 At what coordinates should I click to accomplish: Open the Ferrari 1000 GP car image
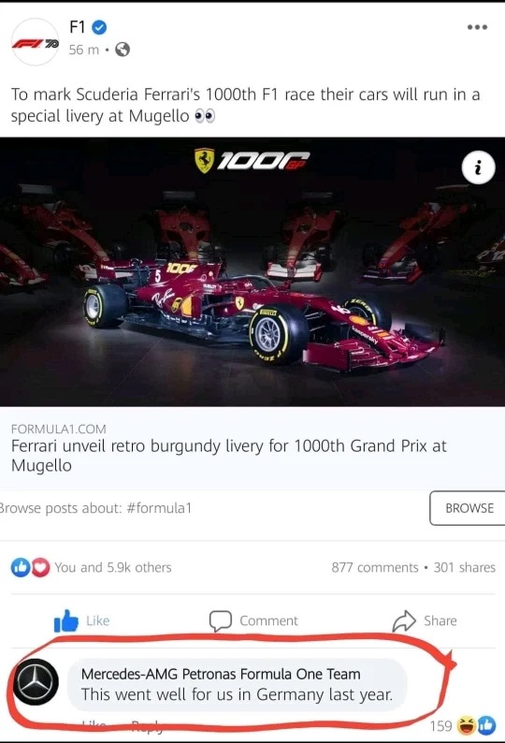click(252, 271)
